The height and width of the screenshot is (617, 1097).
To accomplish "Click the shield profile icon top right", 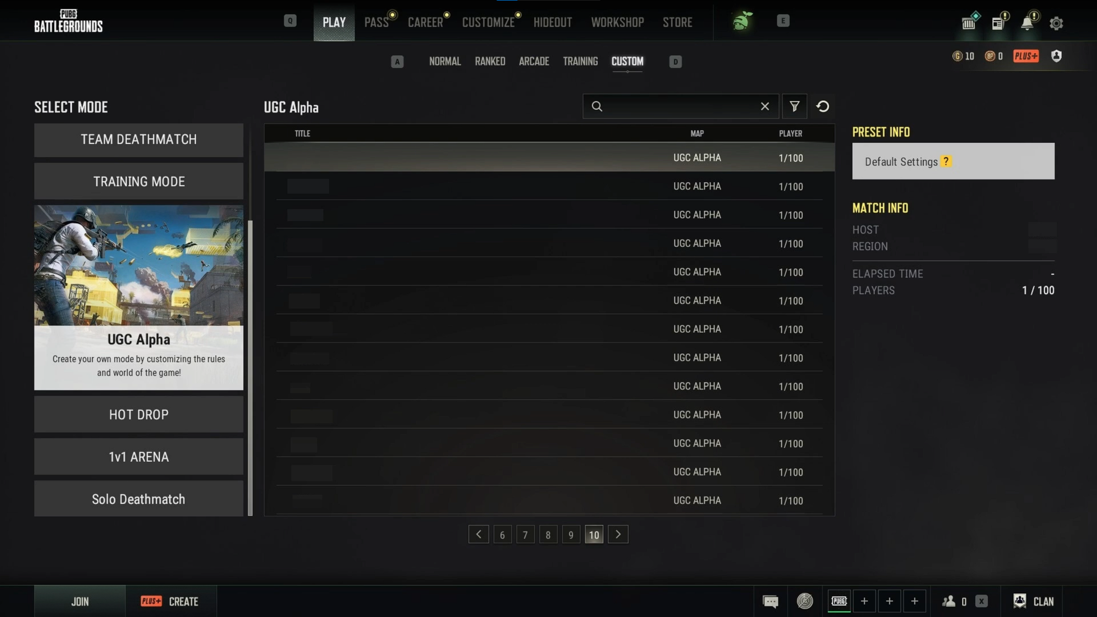I will tap(1056, 56).
